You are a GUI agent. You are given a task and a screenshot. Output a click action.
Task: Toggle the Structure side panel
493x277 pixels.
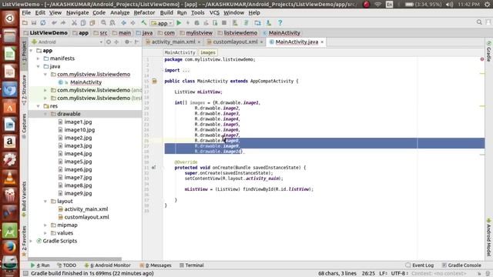tap(24, 90)
